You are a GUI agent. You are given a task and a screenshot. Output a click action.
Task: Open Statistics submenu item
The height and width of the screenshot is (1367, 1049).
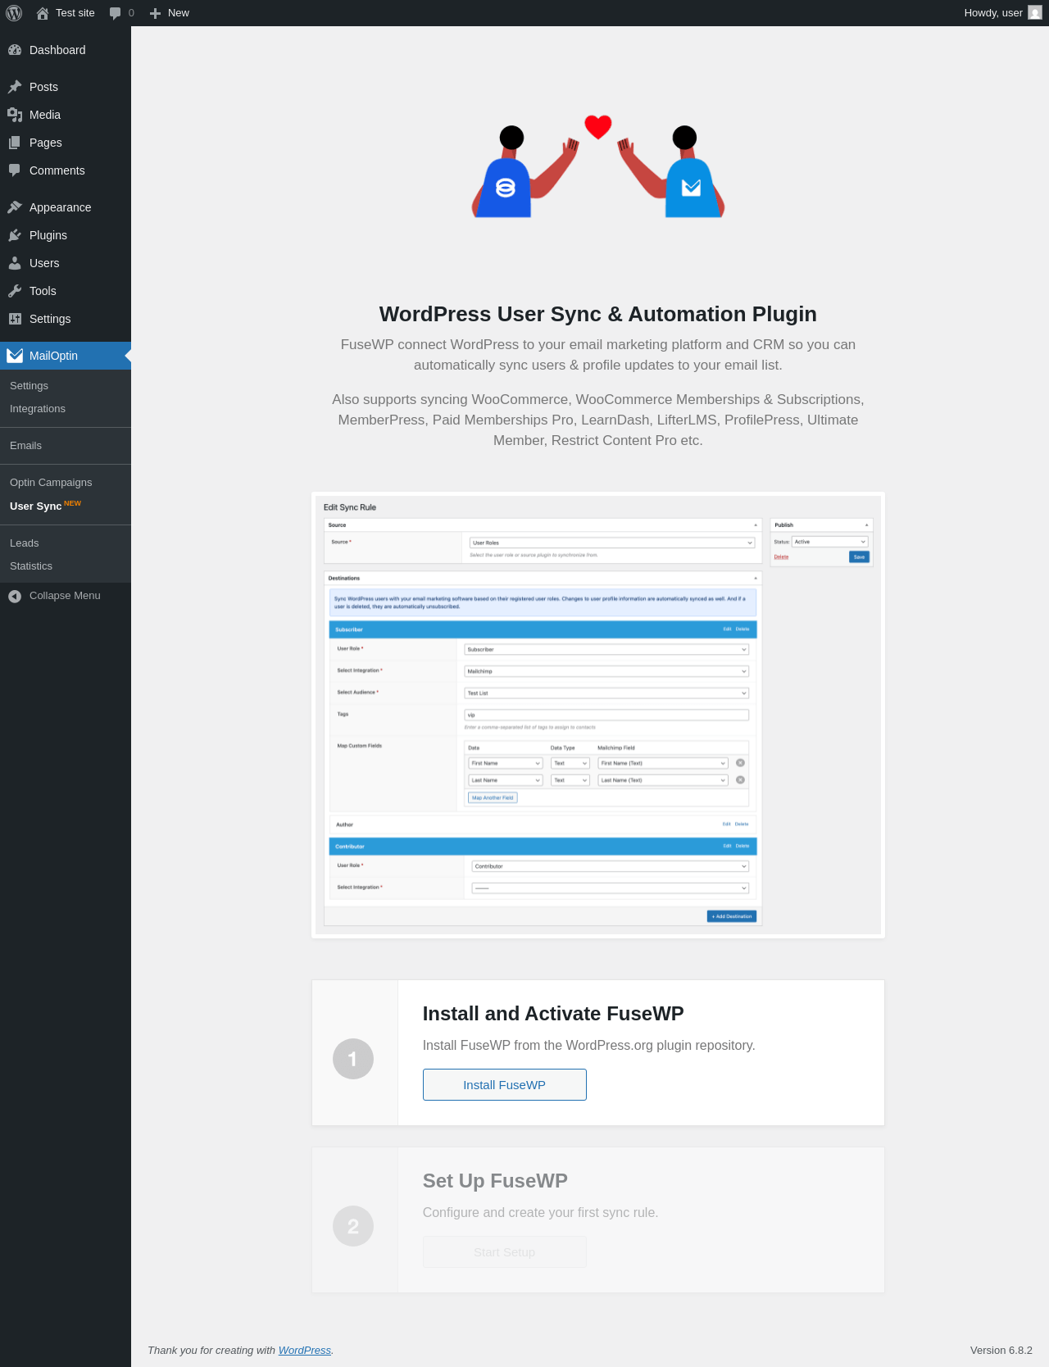[x=66, y=566]
